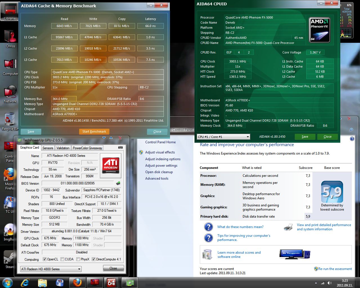This screenshot has height=288, width=360.
Task: Select the Graphics Card tab in GPU-Z
Action: pos(30,148)
